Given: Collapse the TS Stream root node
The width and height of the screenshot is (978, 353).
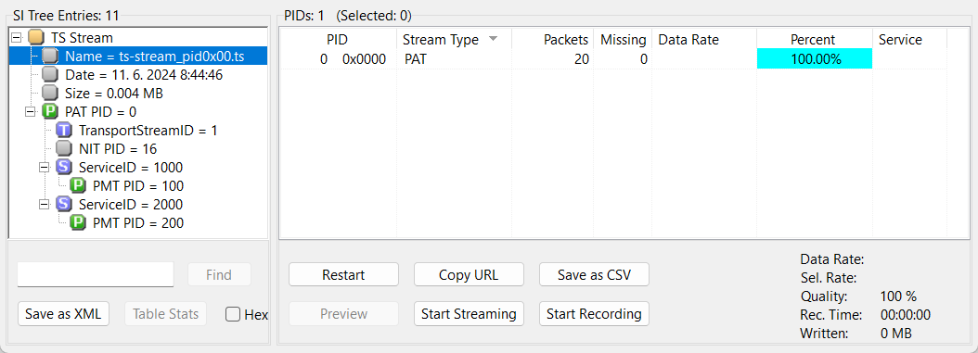Looking at the screenshot, I should [17, 38].
